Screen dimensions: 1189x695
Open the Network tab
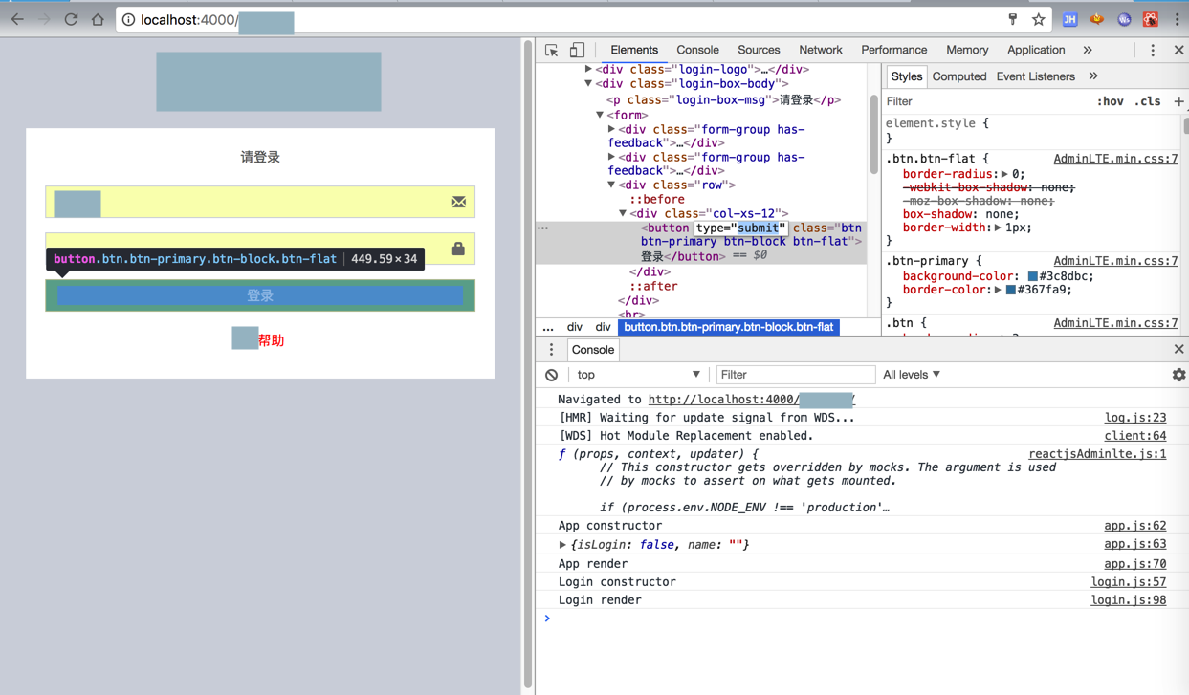pos(821,50)
